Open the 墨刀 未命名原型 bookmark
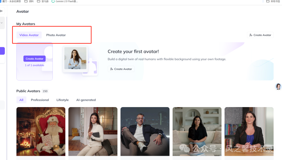 (x=10, y=1)
